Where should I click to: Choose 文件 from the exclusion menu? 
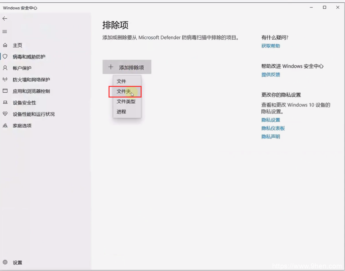pyautogui.click(x=121, y=81)
